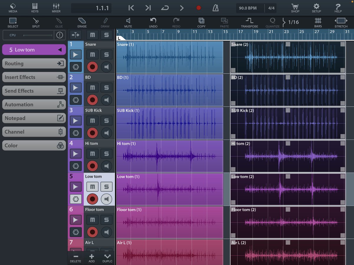The height and width of the screenshot is (265, 354).
Task: Open the Automation inspector tab
Action: tap(34, 105)
